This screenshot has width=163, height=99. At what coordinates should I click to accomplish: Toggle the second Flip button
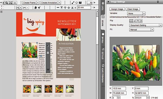134,21
